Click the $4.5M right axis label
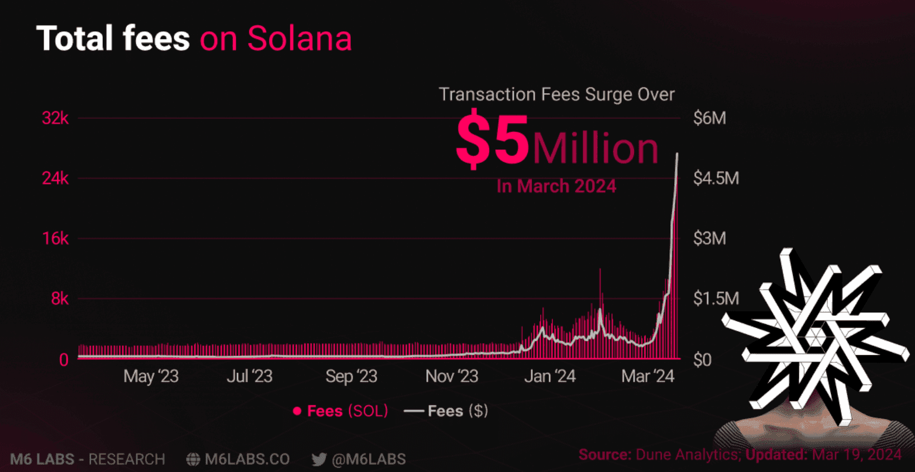The image size is (915, 472). tap(716, 179)
